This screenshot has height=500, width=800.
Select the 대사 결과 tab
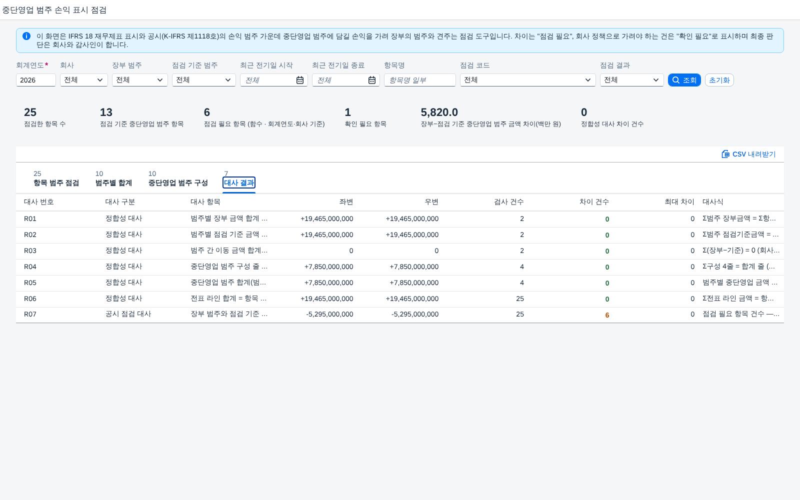tap(239, 179)
